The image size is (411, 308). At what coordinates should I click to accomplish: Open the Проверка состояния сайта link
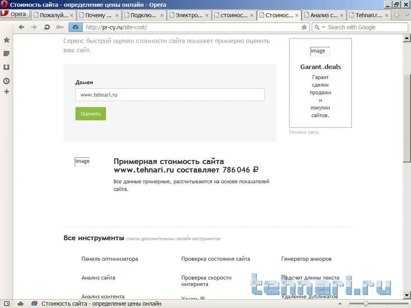216,259
